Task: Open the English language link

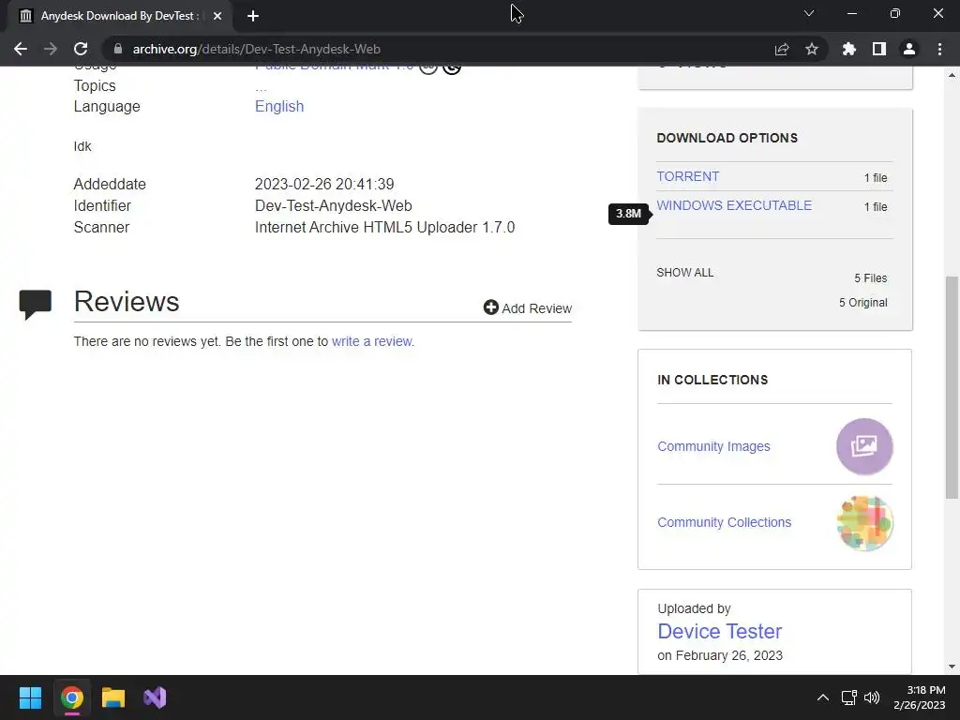Action: tap(279, 107)
